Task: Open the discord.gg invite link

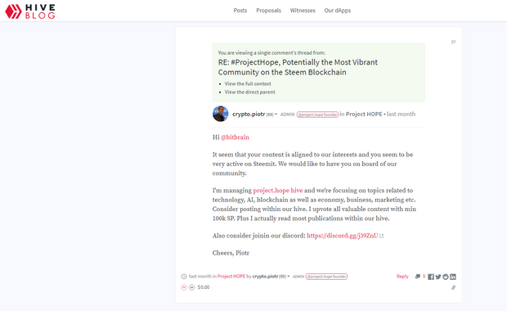Action: (x=343, y=236)
